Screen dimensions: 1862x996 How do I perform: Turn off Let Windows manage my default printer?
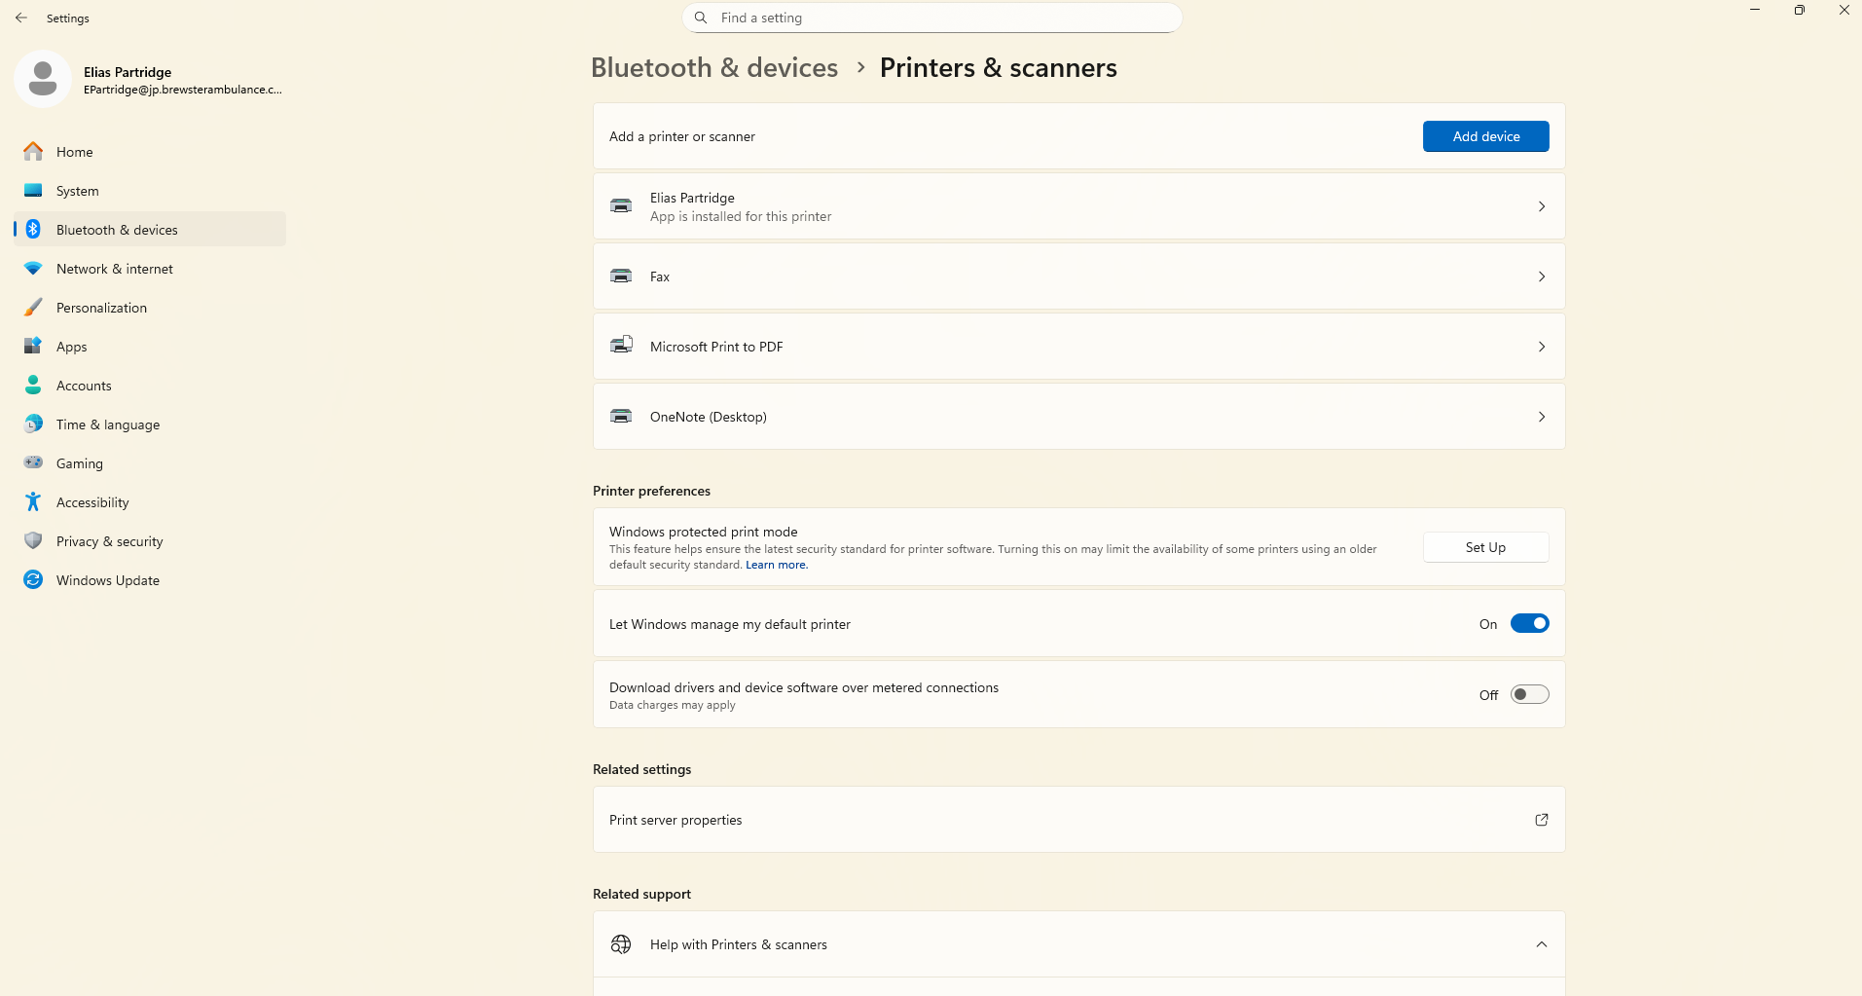[1529, 624]
